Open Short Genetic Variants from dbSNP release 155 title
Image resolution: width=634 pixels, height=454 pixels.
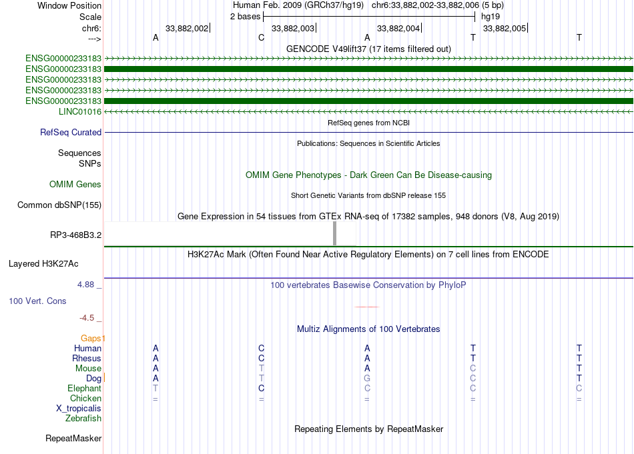(368, 195)
